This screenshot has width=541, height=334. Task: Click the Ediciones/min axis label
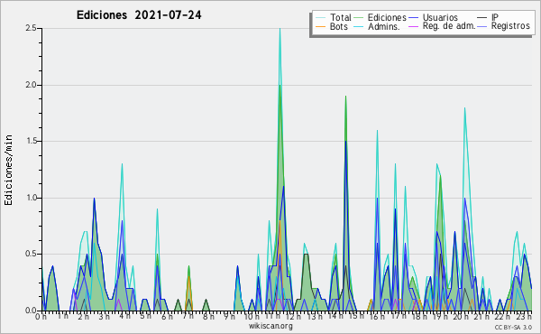[x=8, y=170]
